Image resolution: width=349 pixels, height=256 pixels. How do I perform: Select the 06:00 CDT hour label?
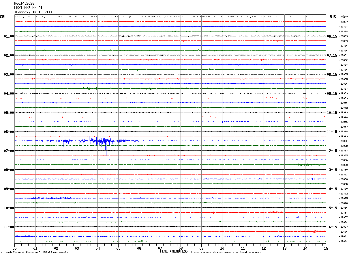point(9,132)
